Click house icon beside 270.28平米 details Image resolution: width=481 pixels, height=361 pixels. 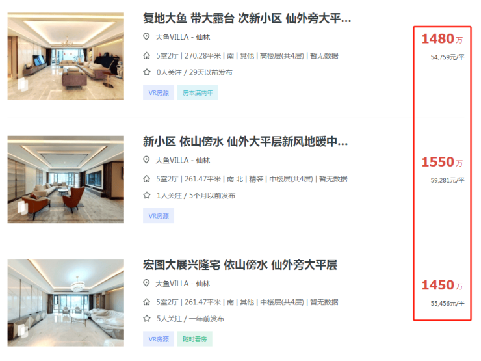pos(147,55)
